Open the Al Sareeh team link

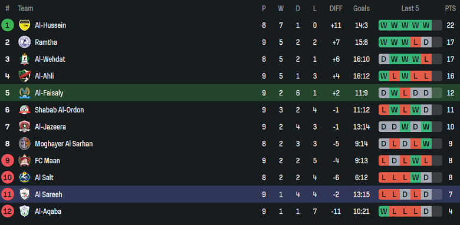pos(48,194)
